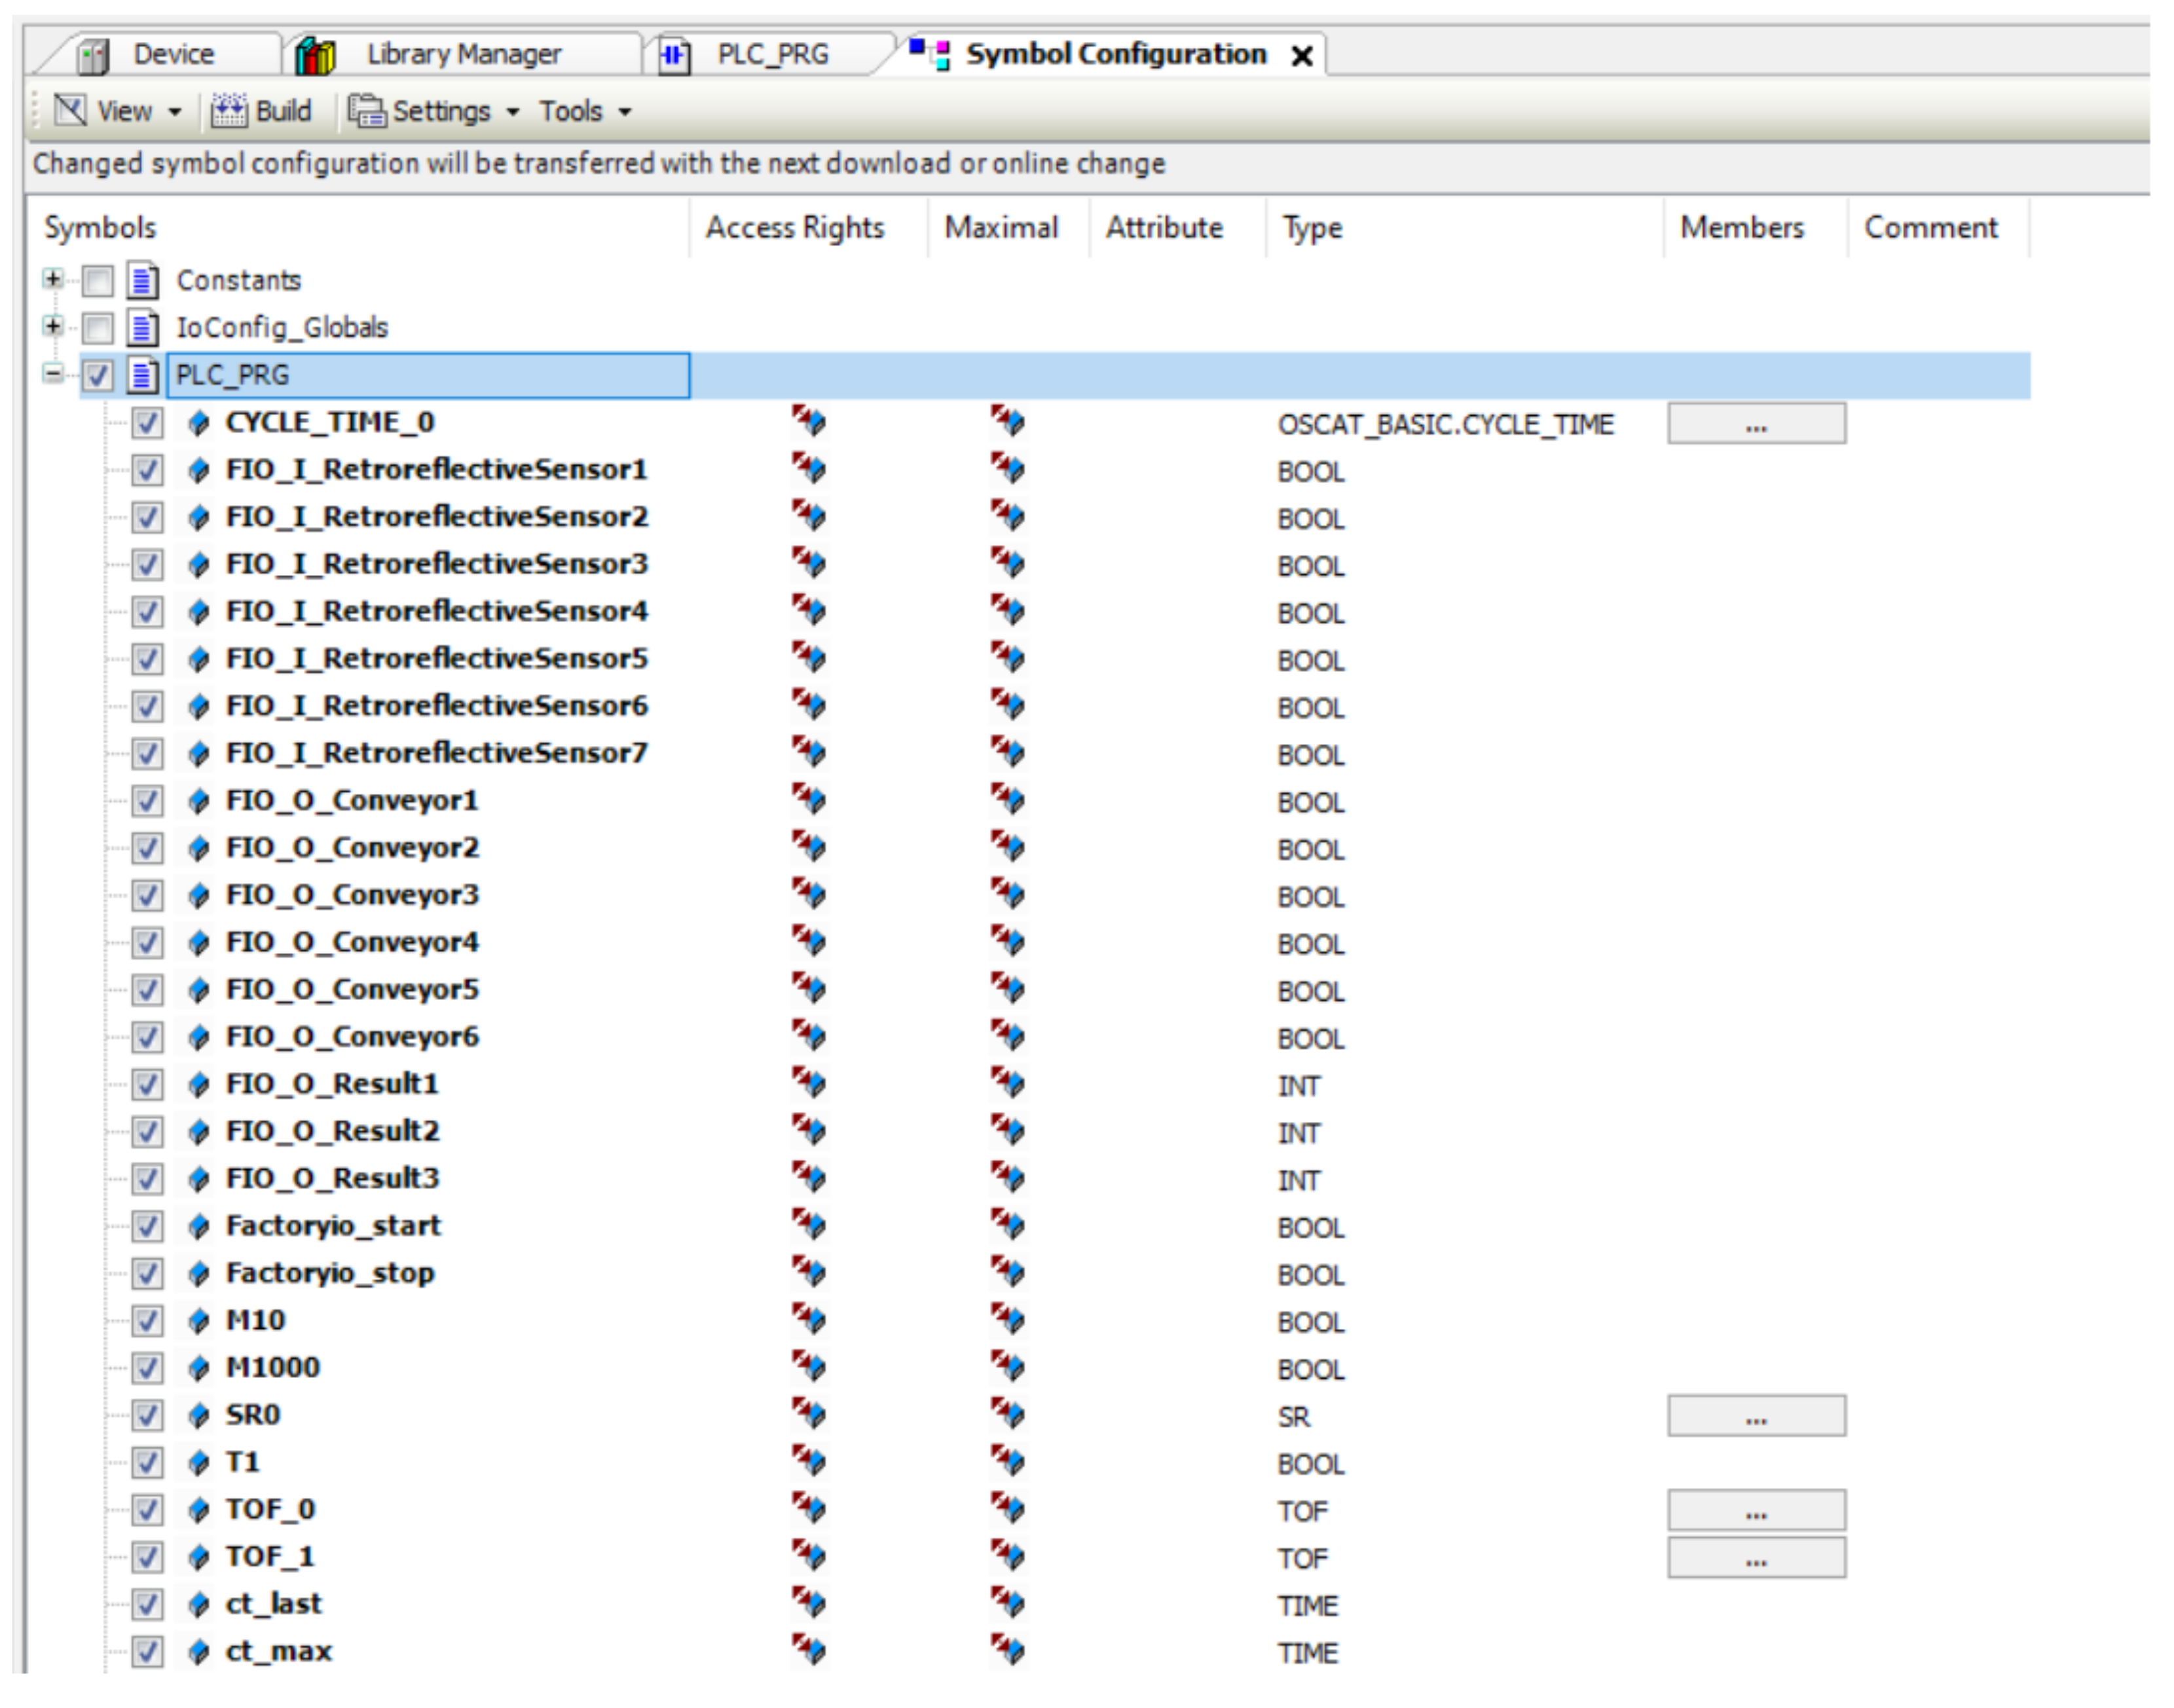Click maximal rights icon for FIO_O_Conveyor1
Screen dimensions: 2174x1708
1007,800
